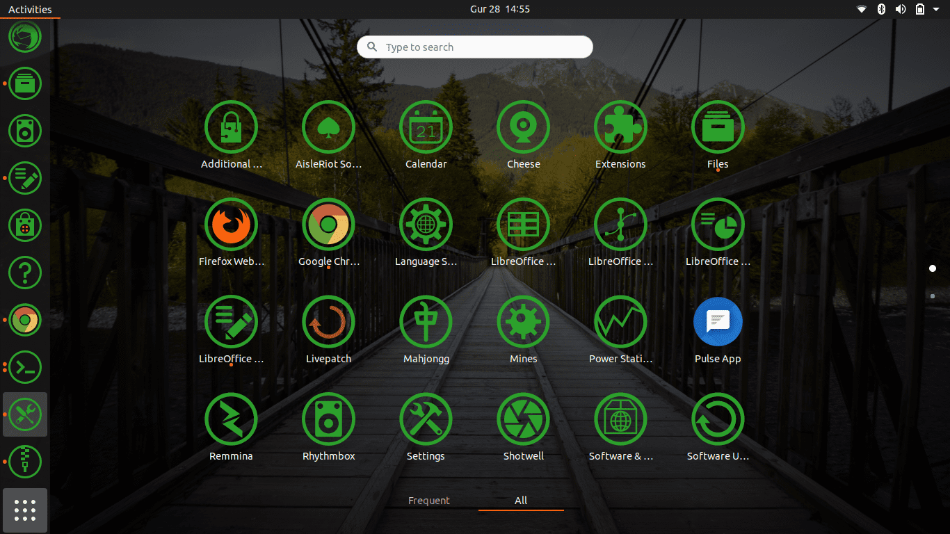950x534 pixels.
Task: Select first app page indicator dot
Action: tap(933, 268)
